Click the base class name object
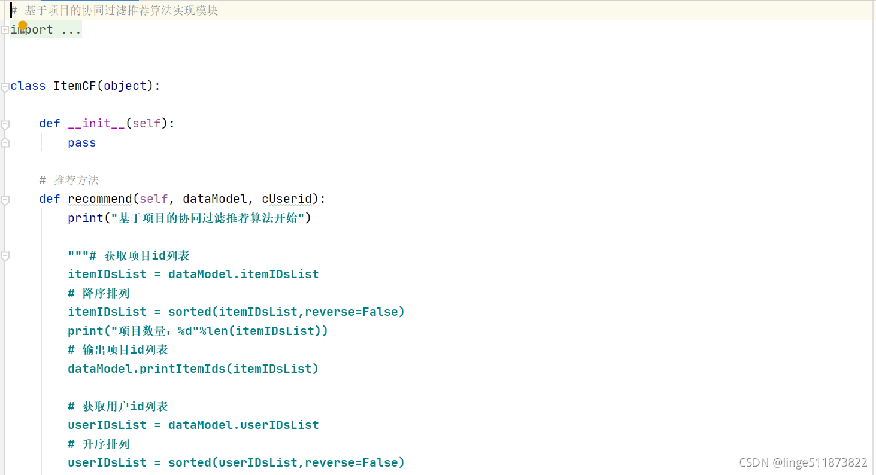Viewport: 876px width, 475px height. [x=125, y=86]
